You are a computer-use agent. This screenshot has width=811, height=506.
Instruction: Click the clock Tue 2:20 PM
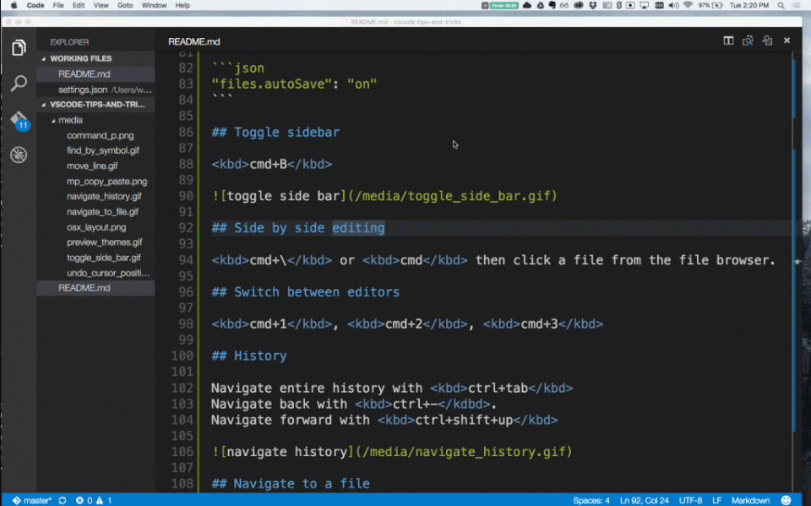coord(749,5)
